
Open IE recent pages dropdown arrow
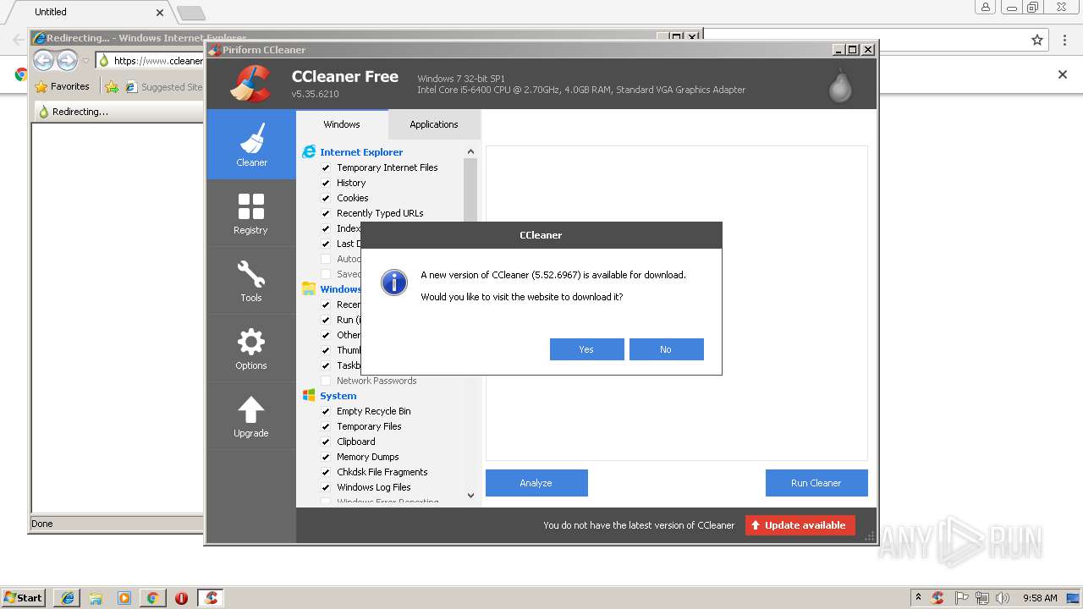(85, 61)
